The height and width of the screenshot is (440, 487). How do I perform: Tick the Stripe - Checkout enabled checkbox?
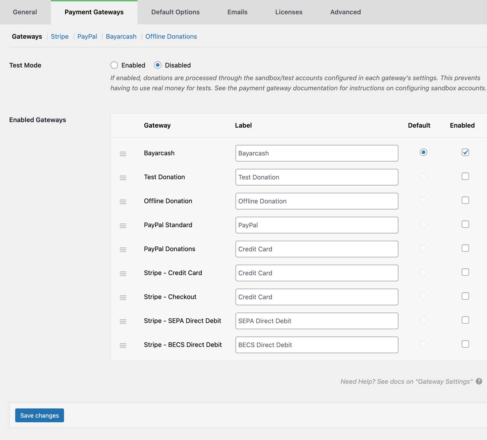465,296
